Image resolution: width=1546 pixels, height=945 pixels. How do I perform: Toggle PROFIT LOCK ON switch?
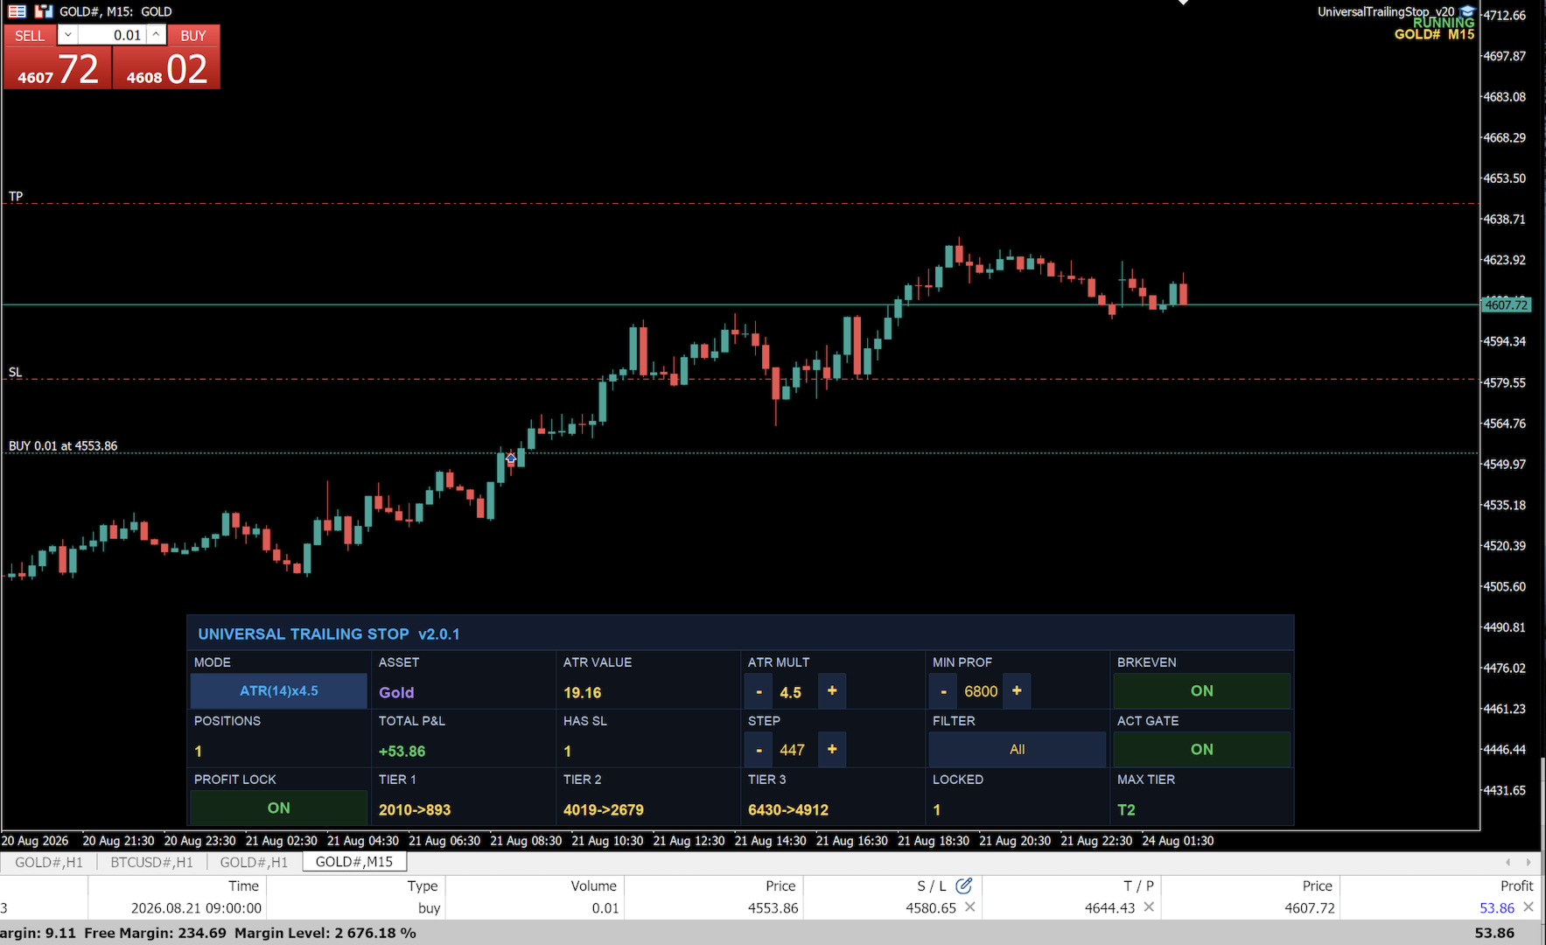click(278, 808)
